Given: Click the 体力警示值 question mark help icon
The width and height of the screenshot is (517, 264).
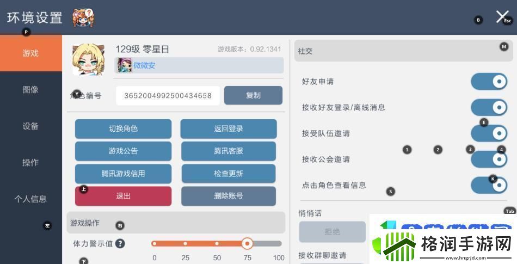Looking at the screenshot, I should [x=120, y=244].
